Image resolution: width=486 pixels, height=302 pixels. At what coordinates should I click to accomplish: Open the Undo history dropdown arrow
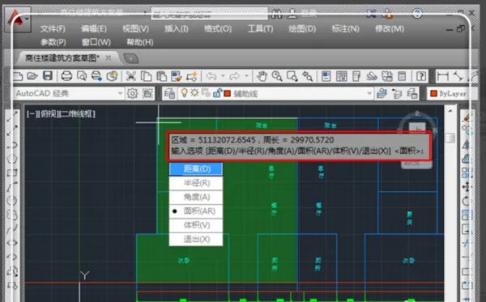coord(223,76)
